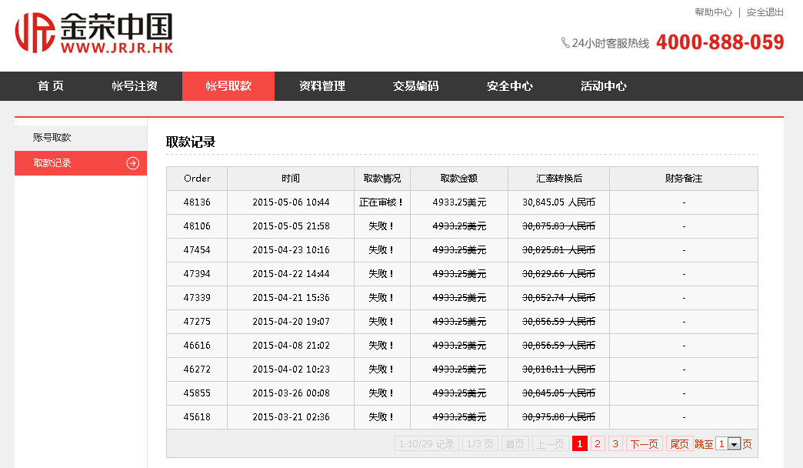Click the 取款记录 page heading

click(x=191, y=142)
